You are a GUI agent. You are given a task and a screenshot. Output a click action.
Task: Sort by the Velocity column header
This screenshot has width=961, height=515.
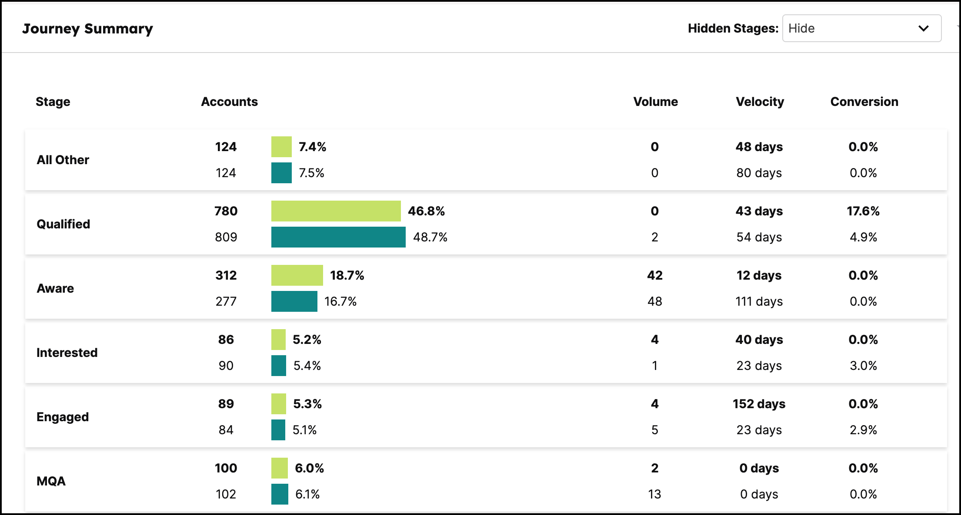point(759,102)
